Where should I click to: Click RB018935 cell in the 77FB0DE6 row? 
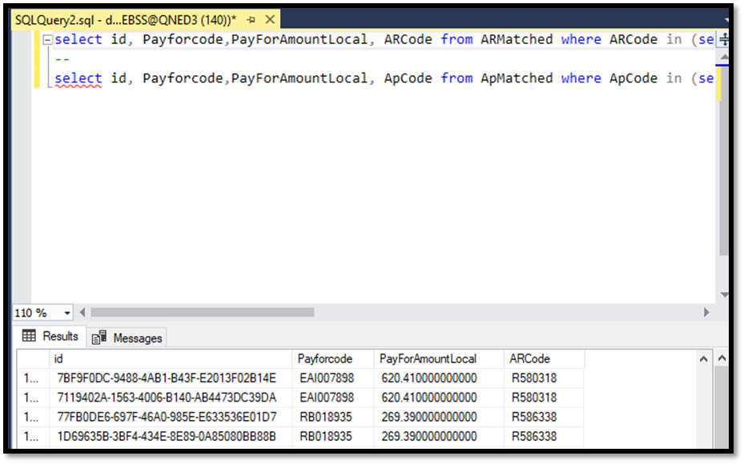(333, 417)
